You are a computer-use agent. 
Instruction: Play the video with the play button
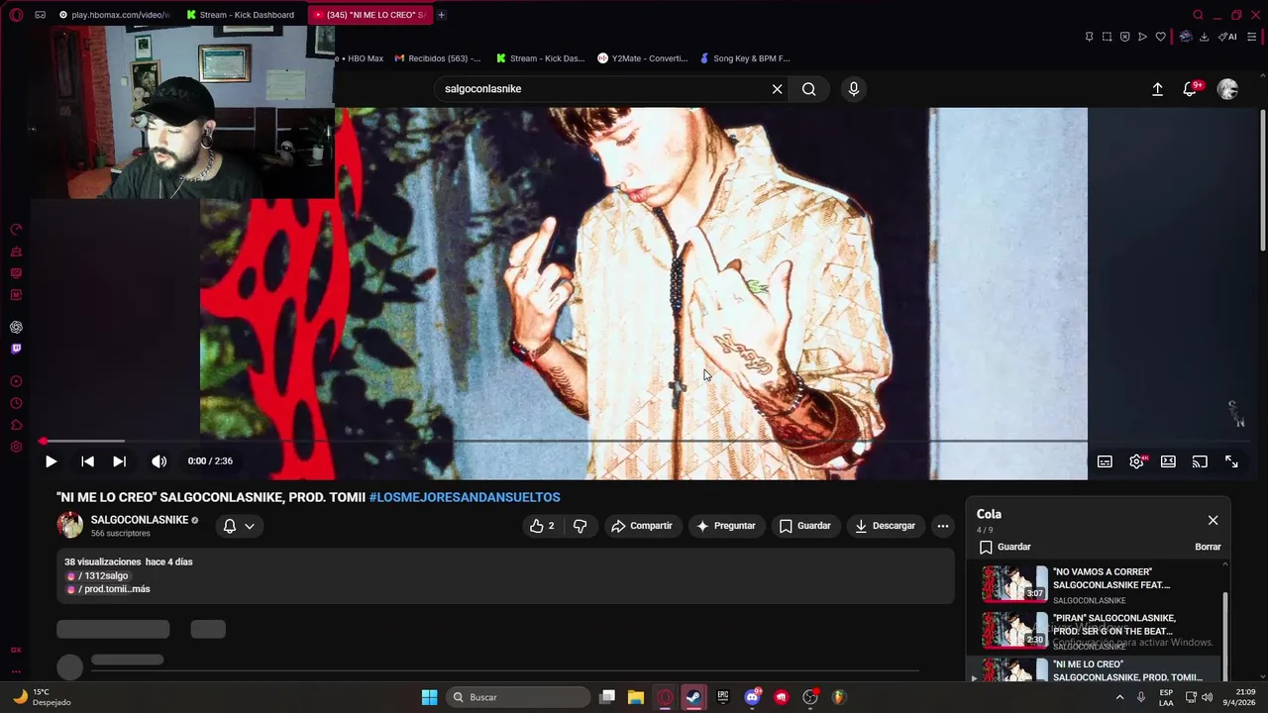pyautogui.click(x=51, y=461)
